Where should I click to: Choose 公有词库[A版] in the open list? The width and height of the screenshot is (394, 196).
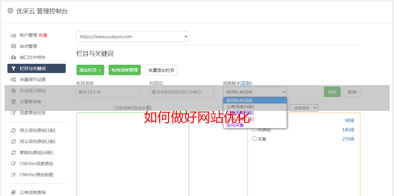tap(255, 107)
